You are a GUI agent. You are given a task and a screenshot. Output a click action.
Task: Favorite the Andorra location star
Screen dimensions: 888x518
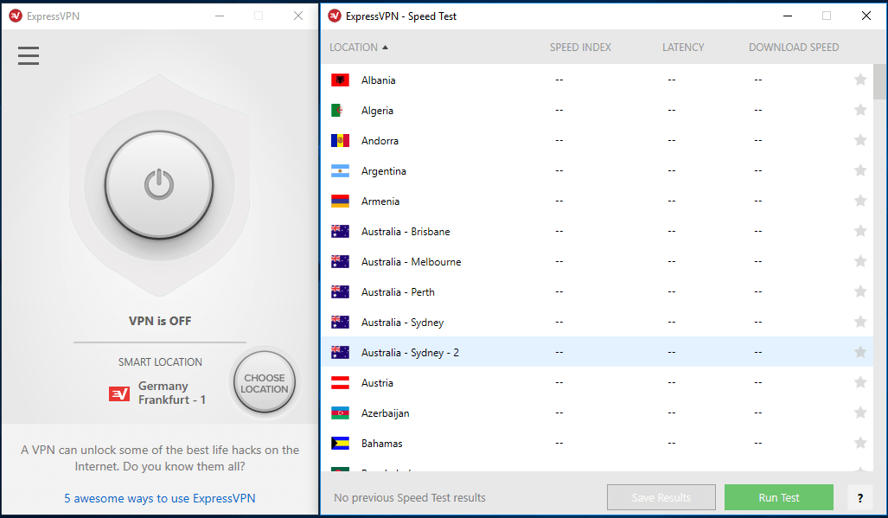coord(860,140)
